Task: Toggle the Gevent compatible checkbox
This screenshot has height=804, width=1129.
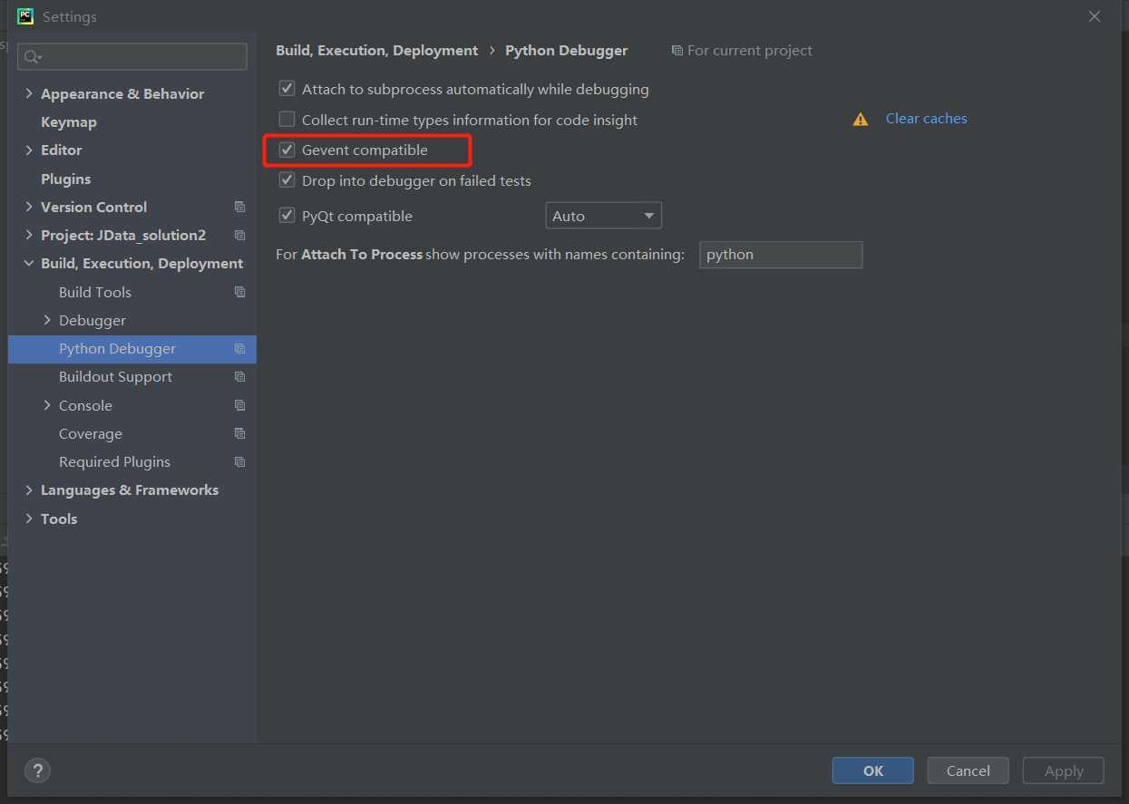Action: (287, 150)
